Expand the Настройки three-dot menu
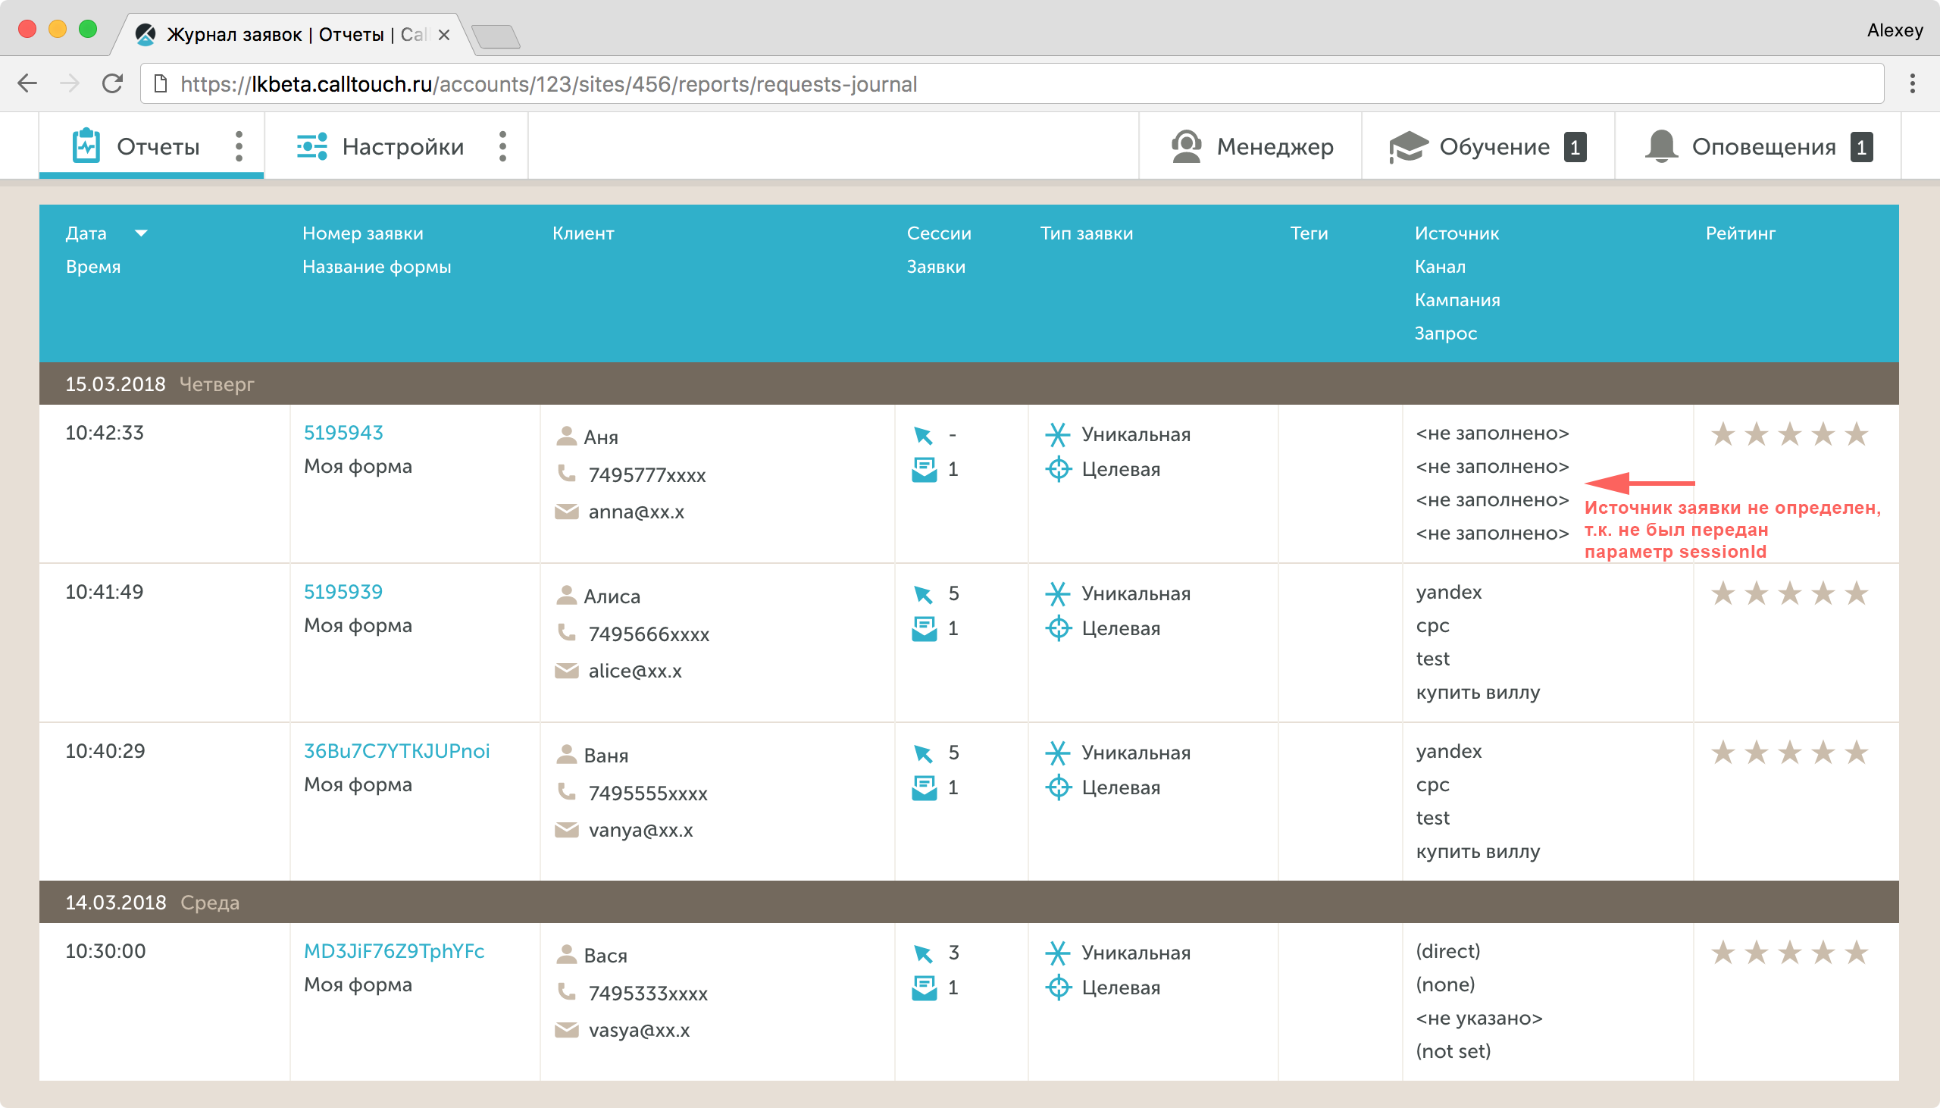This screenshot has height=1108, width=1940. 502,146
